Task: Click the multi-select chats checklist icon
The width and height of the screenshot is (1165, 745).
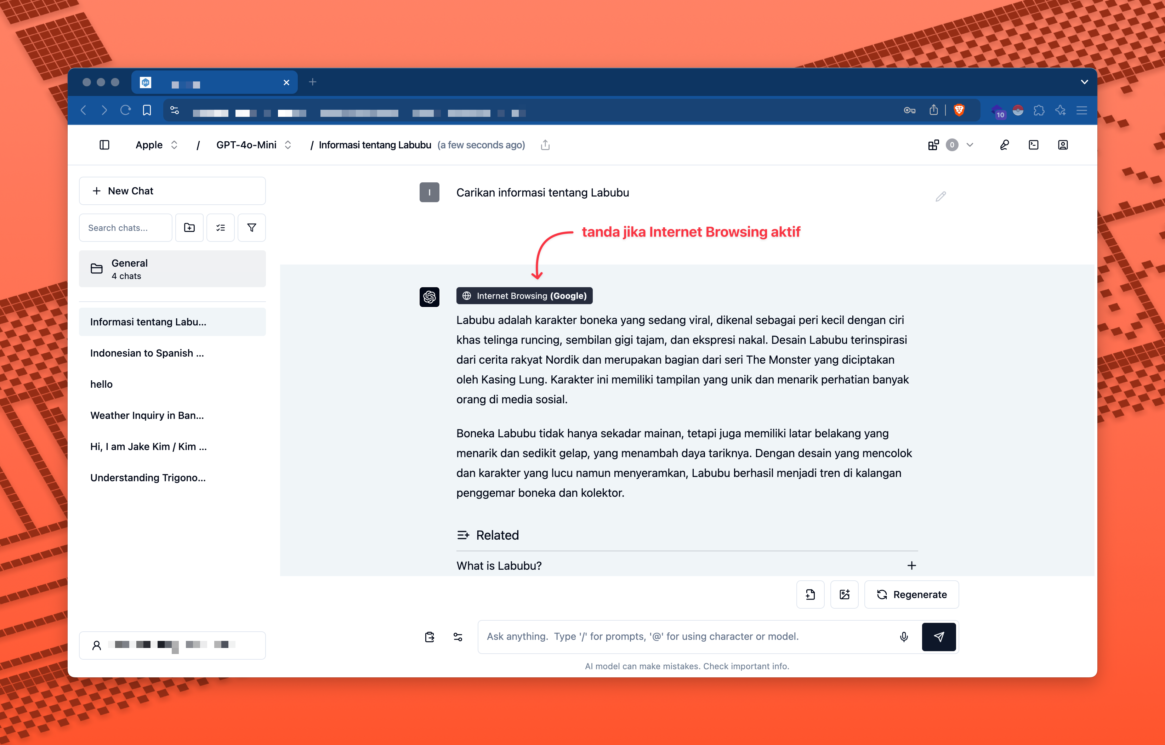Action: point(221,227)
